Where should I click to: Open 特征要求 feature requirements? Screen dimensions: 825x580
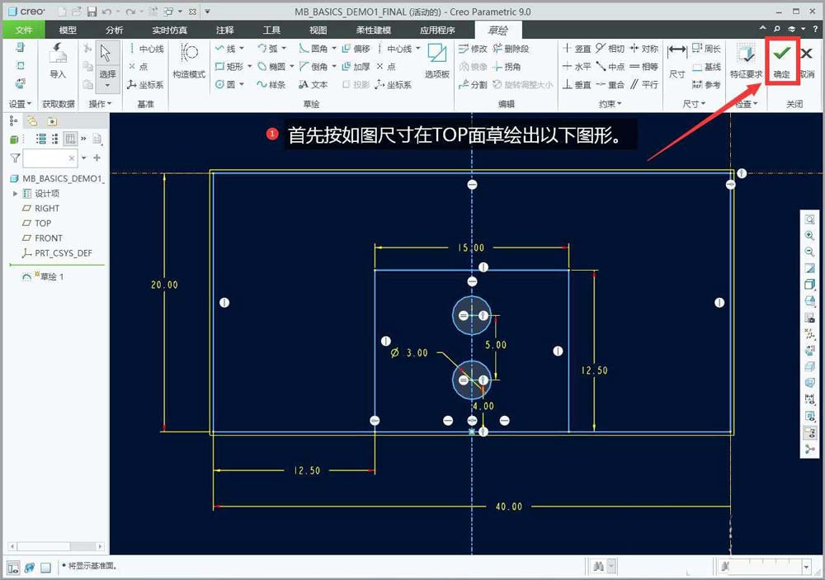pos(746,60)
